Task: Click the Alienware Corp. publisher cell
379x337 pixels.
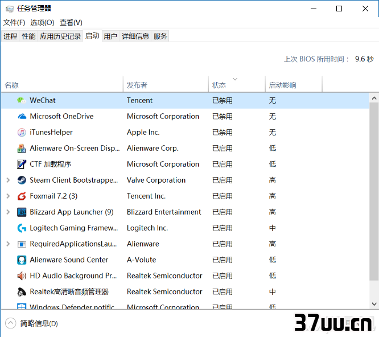Action: pyautogui.click(x=153, y=148)
